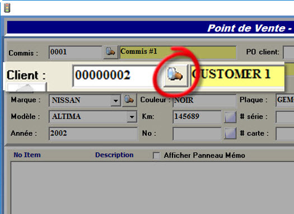Click the traffic light application icon

[x=7, y=8]
